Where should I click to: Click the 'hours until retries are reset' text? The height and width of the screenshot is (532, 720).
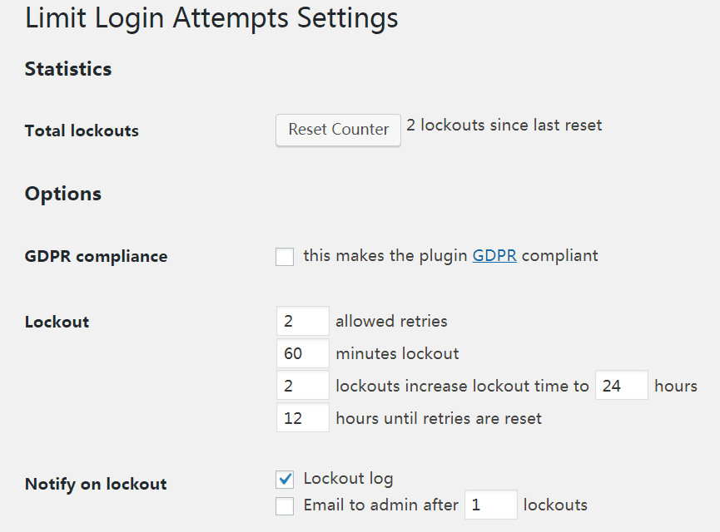pos(439,418)
